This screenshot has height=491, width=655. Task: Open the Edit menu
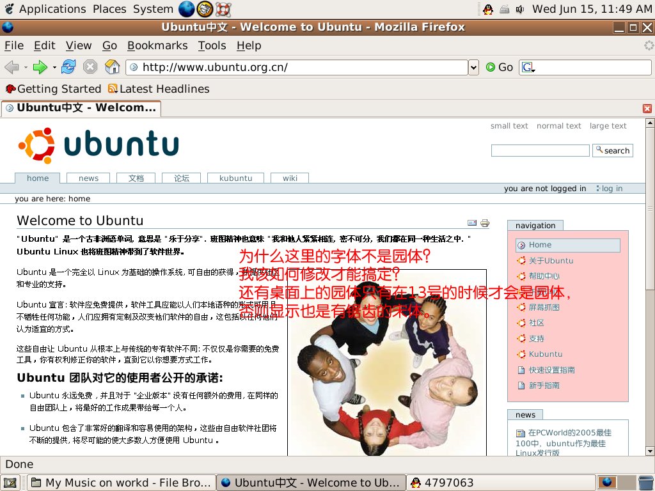coord(44,45)
